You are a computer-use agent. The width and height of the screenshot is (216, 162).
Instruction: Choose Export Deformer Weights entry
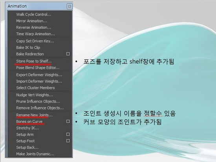pos(39,75)
